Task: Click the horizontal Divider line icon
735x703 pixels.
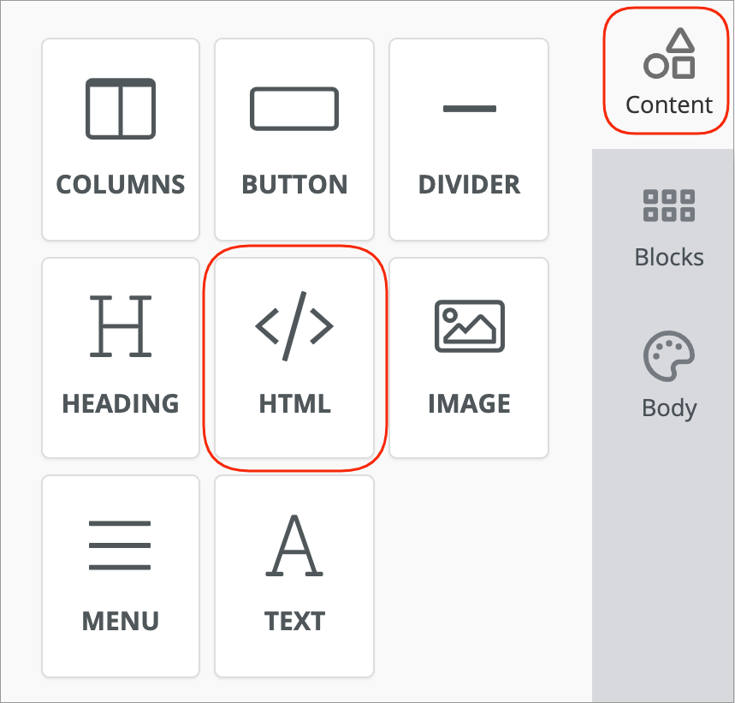Action: [469, 109]
